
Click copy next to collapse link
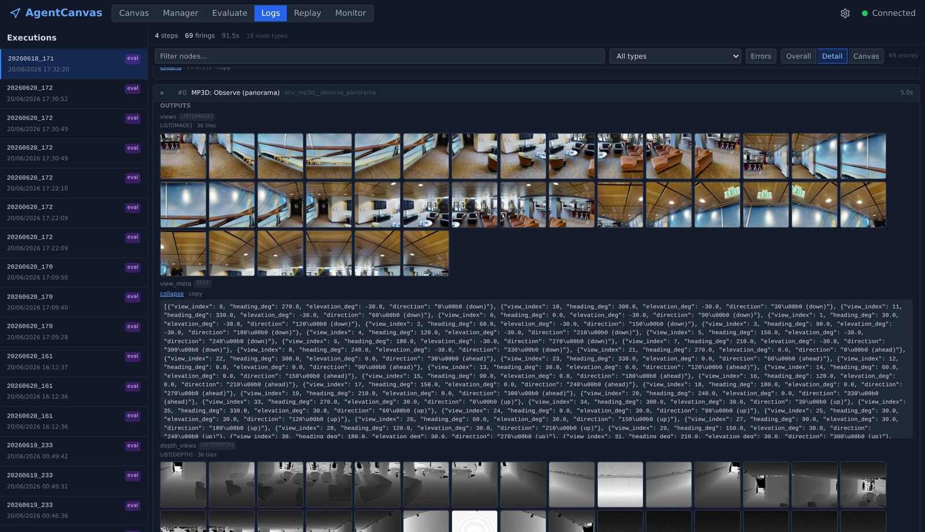click(x=195, y=294)
